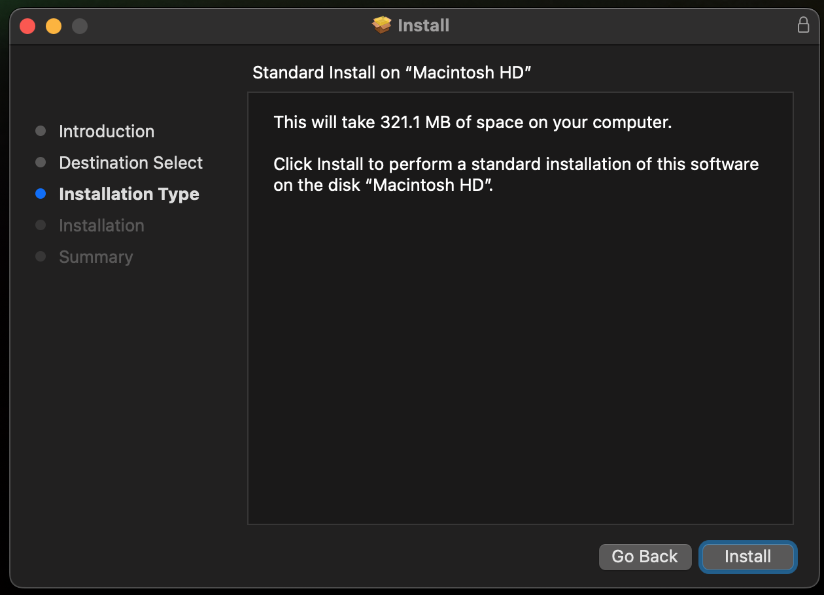This screenshot has width=824, height=595.
Task: Click the Install button
Action: [x=747, y=556]
